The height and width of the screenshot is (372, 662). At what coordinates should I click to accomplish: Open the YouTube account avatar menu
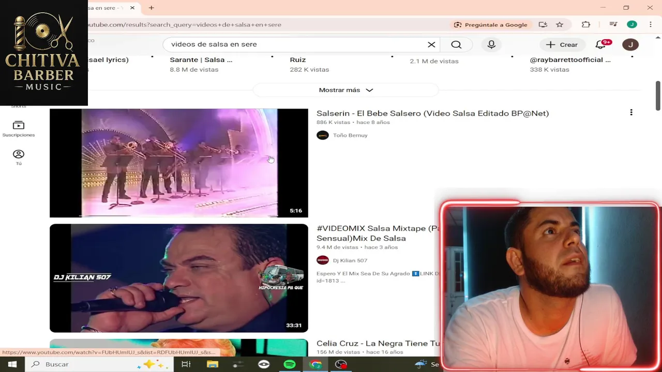click(630, 44)
